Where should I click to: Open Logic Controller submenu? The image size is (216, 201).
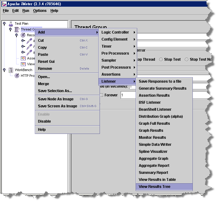(118, 32)
